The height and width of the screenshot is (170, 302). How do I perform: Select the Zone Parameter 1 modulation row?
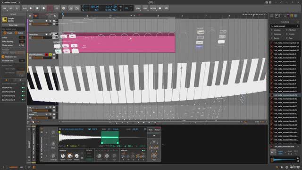tap(13, 92)
